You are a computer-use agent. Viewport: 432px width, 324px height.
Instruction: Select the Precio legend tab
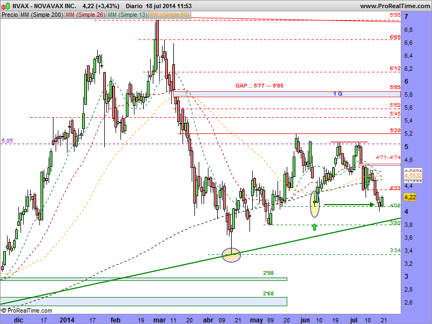coord(10,15)
